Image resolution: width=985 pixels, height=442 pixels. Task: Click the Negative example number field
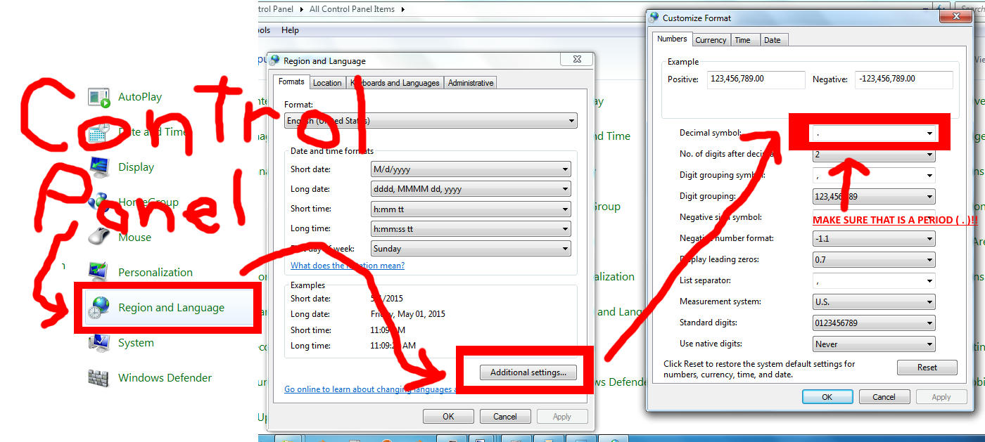[903, 79]
